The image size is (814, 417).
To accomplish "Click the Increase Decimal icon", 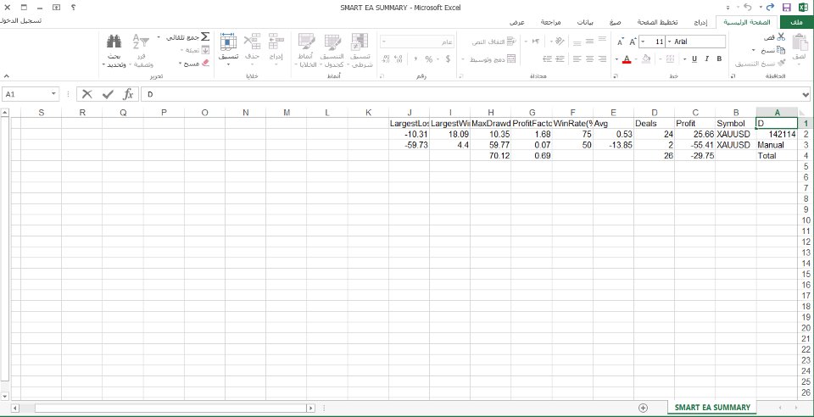I will coord(399,59).
